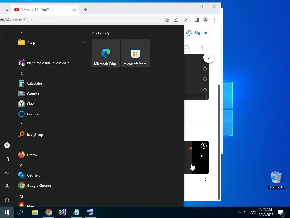
Task: Open the Chrome three-dot menu
Action: (x=215, y=20)
